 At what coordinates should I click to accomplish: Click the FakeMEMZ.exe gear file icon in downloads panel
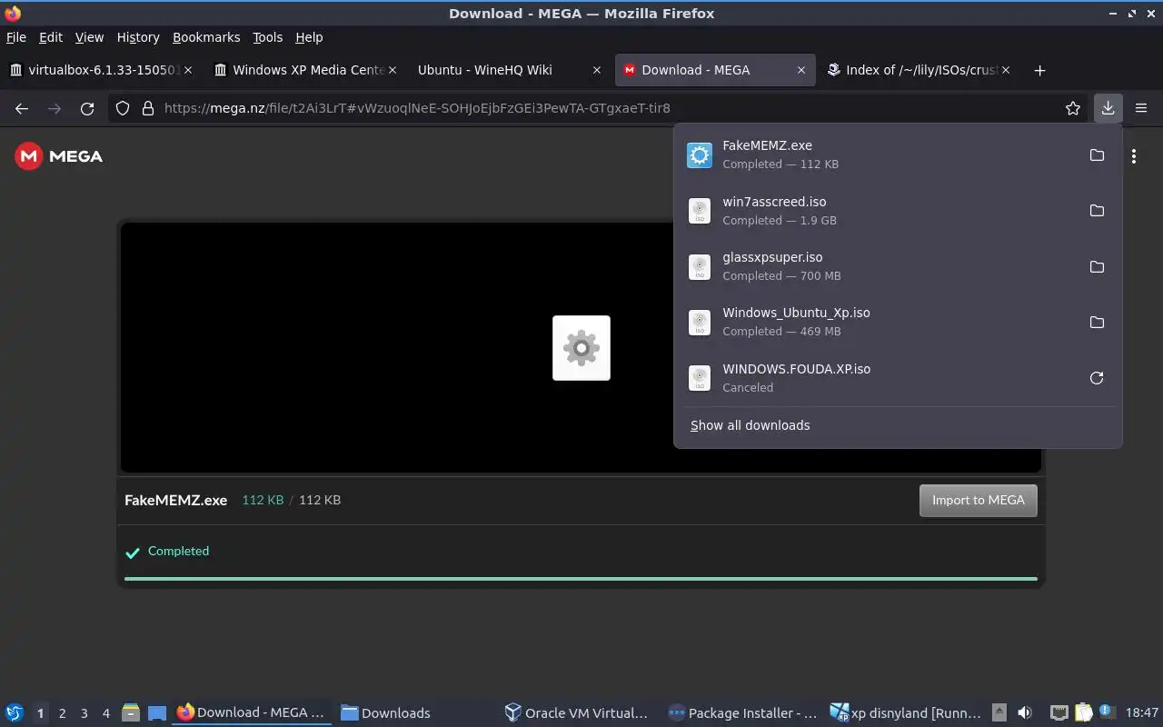click(700, 155)
